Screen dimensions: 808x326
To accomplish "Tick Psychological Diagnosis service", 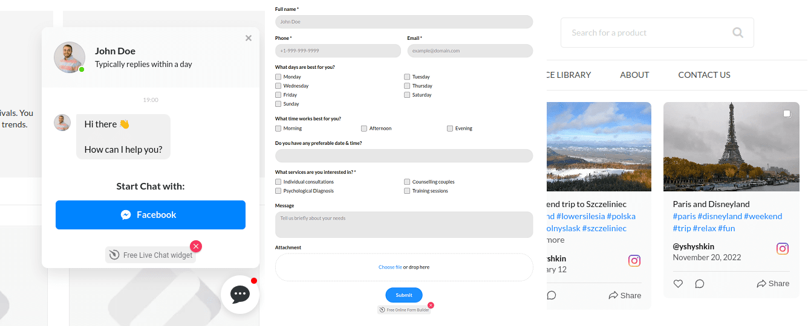I will tap(278, 191).
